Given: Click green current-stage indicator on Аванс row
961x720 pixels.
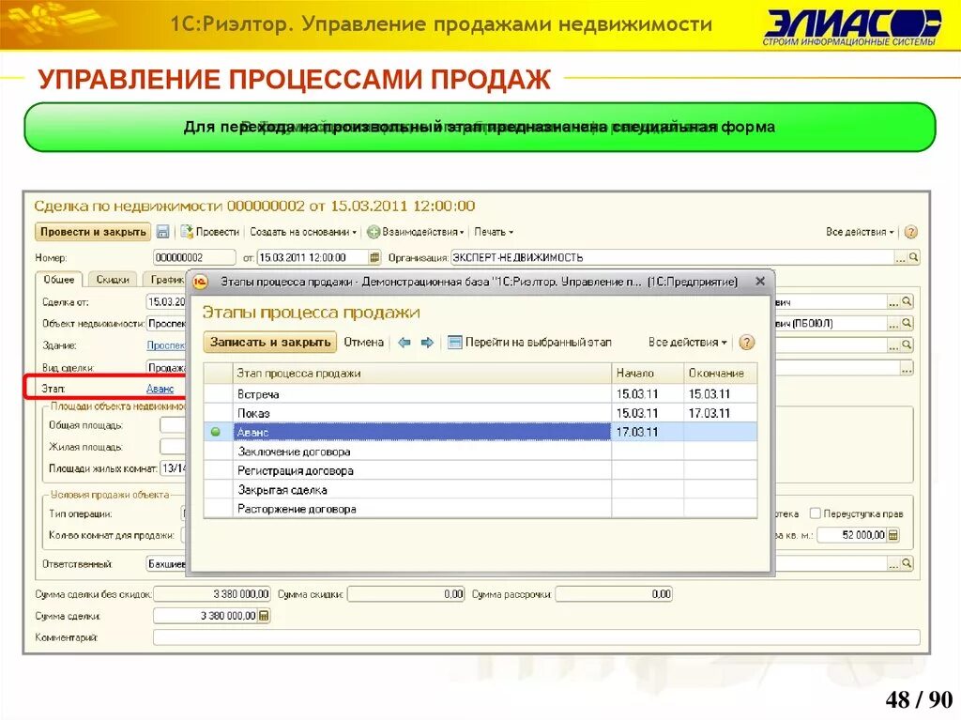Looking at the screenshot, I should tap(216, 432).
